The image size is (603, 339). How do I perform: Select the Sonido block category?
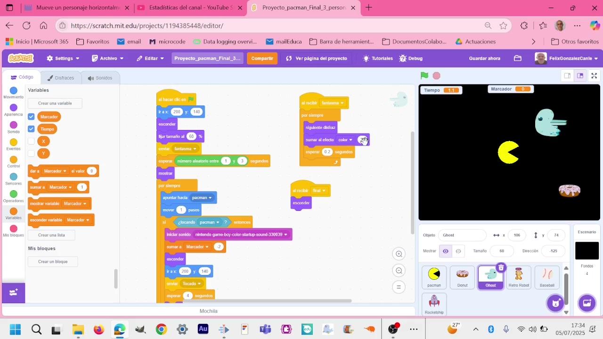[x=13, y=128]
